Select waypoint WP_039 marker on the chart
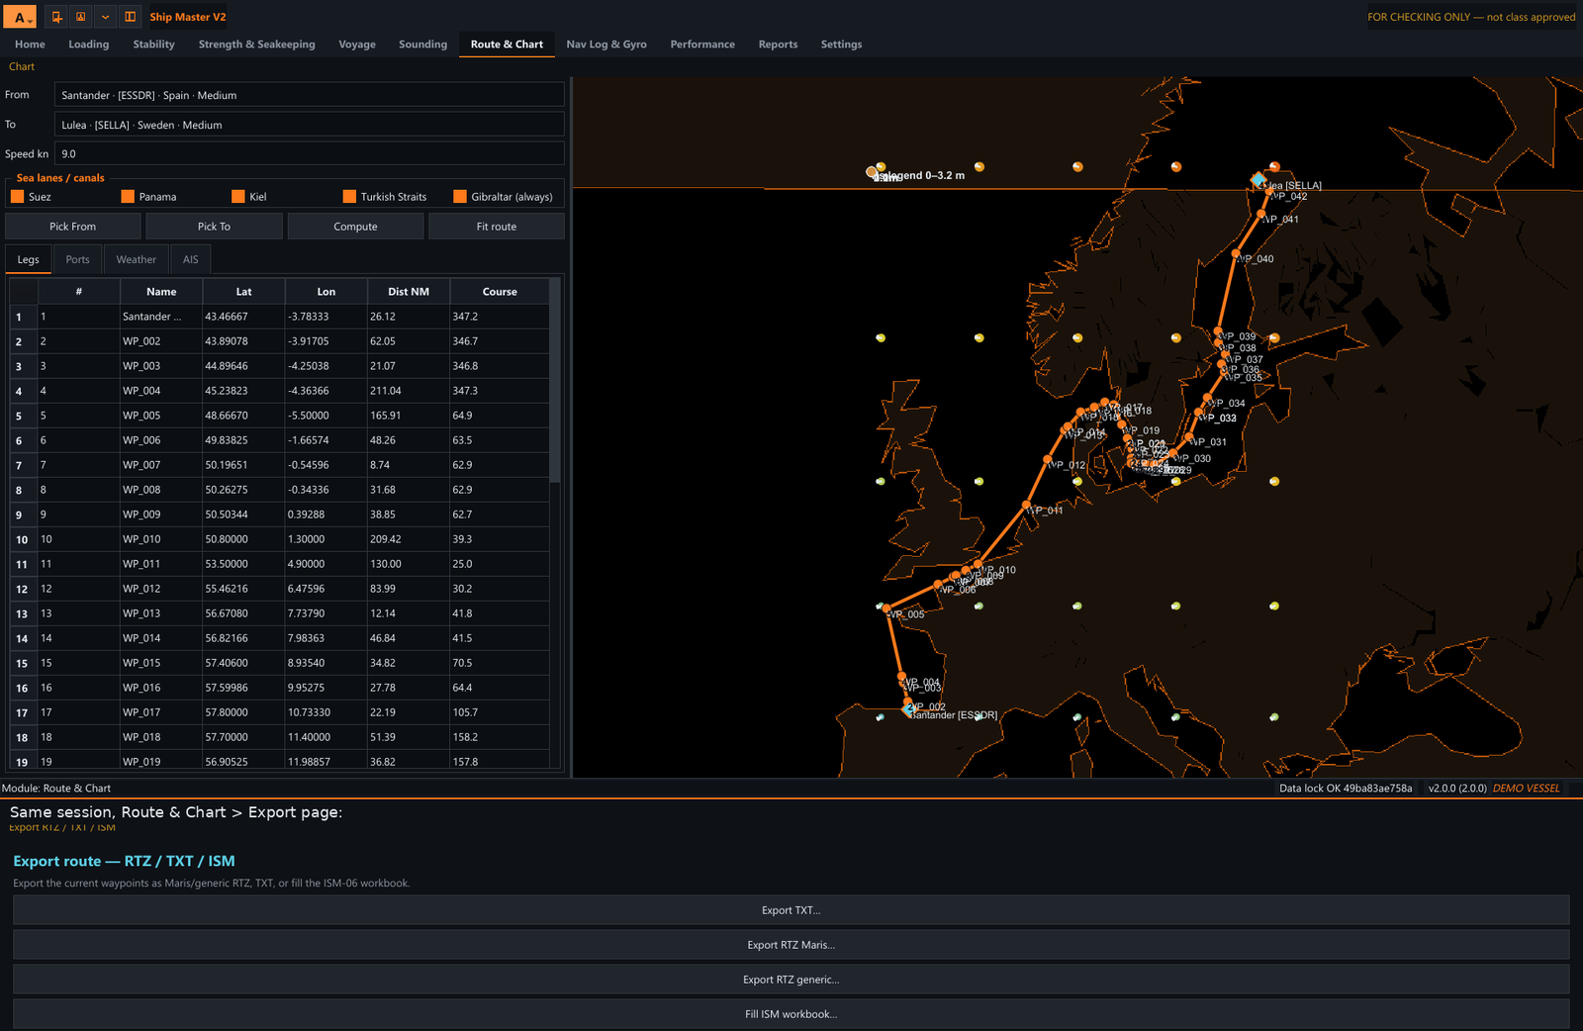Image resolution: width=1583 pixels, height=1031 pixels. pyautogui.click(x=1219, y=332)
